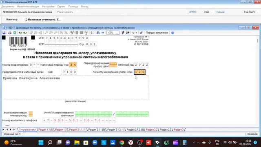Click the second toolbar icon right of zoom box
The image size is (261, 147).
128,33
